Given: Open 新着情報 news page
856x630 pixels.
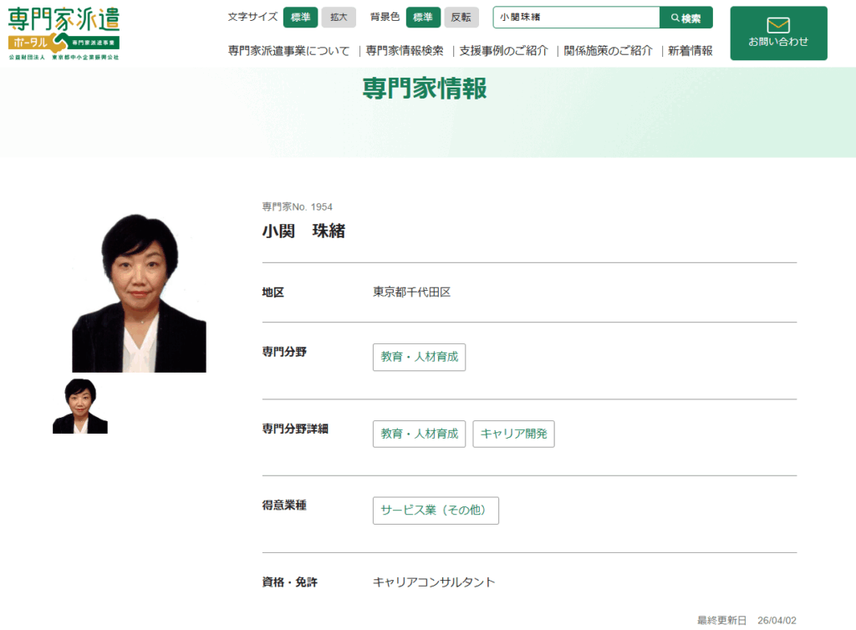Looking at the screenshot, I should (x=690, y=51).
